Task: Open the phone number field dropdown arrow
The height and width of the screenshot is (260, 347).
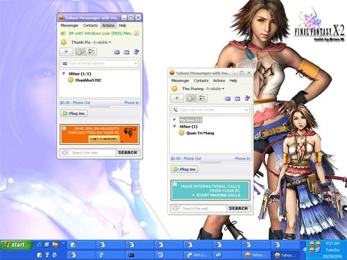Action: [246, 110]
